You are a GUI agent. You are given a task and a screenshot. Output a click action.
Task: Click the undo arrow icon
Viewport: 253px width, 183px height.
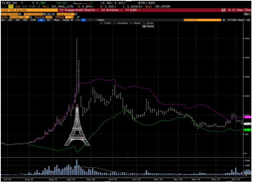coord(246,14)
